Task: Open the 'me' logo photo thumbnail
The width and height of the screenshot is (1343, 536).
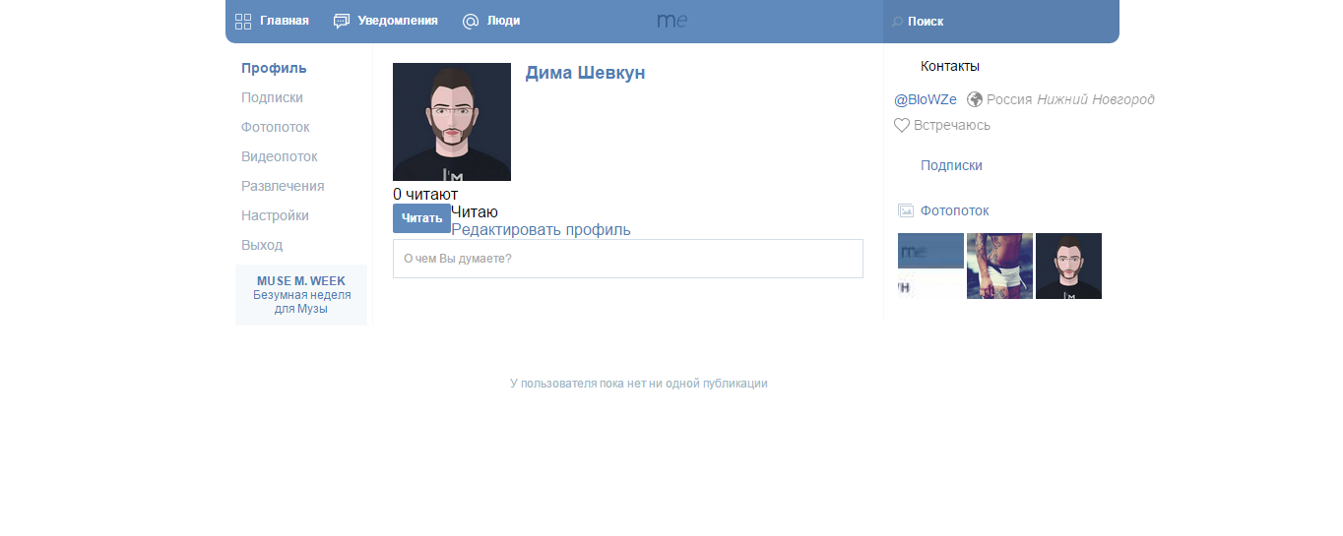Action: 930,266
